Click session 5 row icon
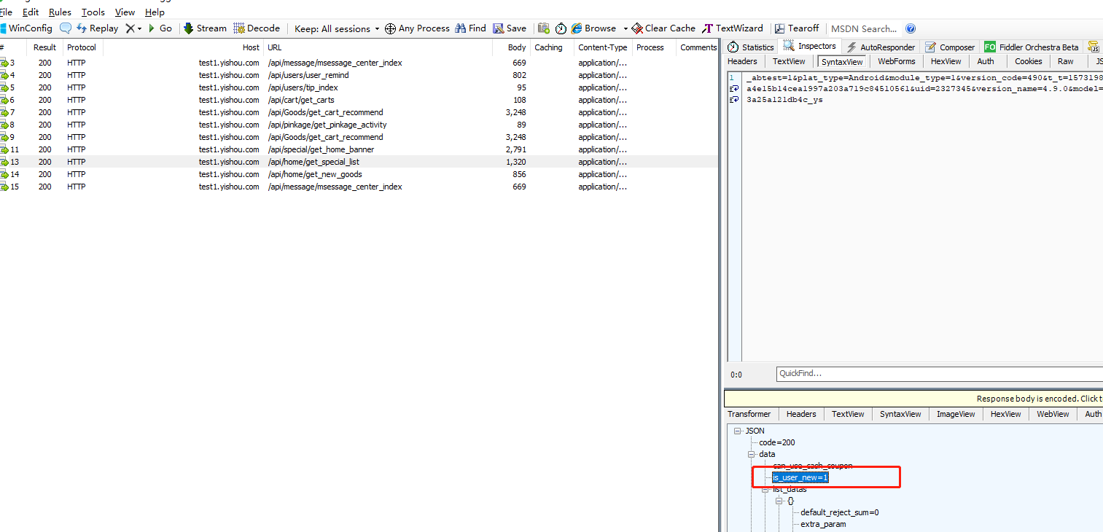 (x=4, y=87)
